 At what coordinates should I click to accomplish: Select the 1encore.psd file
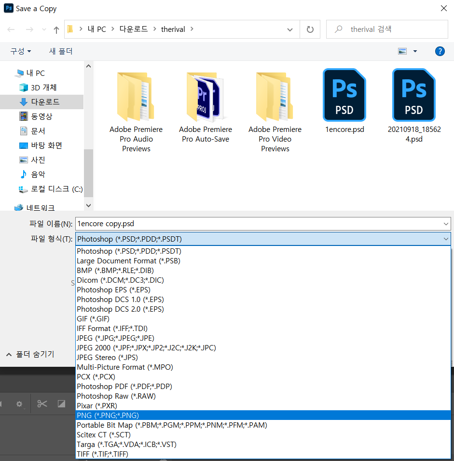click(x=344, y=101)
